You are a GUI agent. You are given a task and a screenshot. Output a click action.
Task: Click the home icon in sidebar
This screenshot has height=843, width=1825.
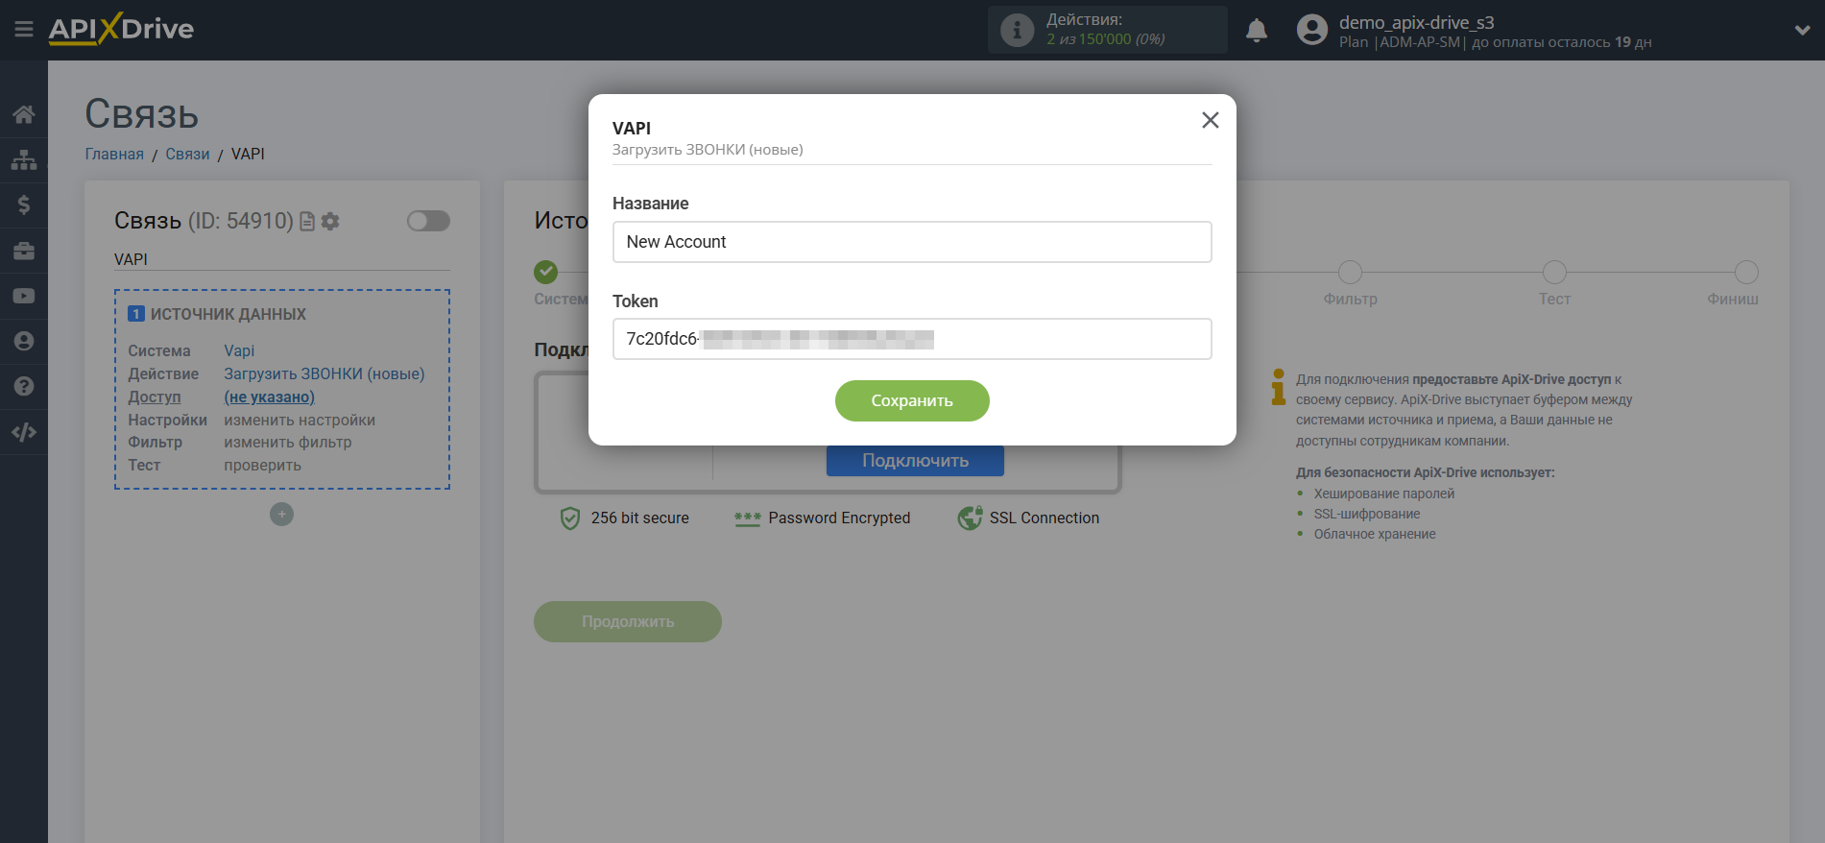24,114
